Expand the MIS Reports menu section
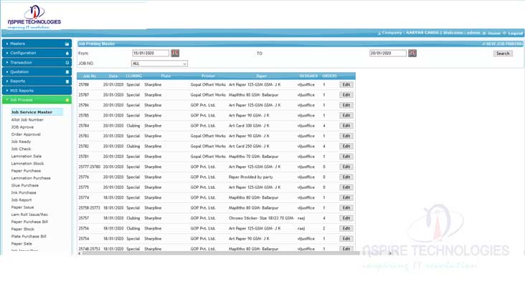The height and width of the screenshot is (281, 525). (x=37, y=90)
